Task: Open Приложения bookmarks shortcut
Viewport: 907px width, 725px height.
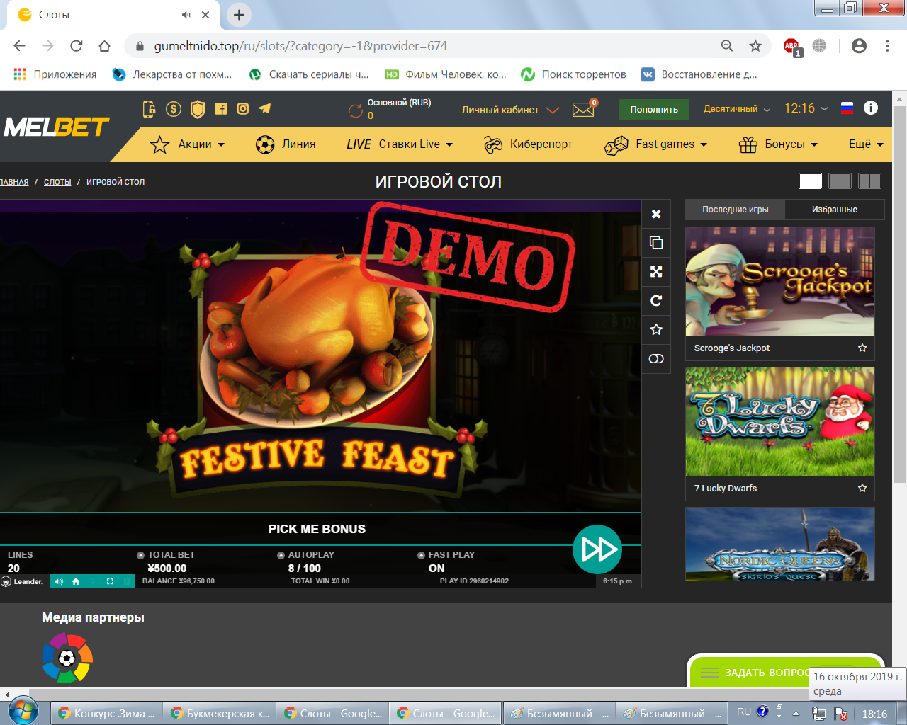Action: [x=55, y=74]
